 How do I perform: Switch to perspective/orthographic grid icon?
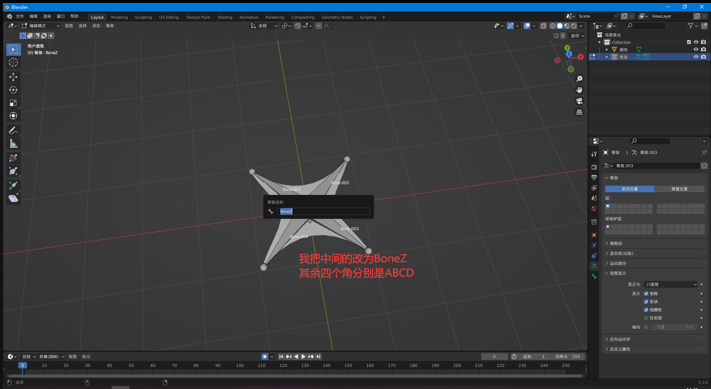pos(579,112)
